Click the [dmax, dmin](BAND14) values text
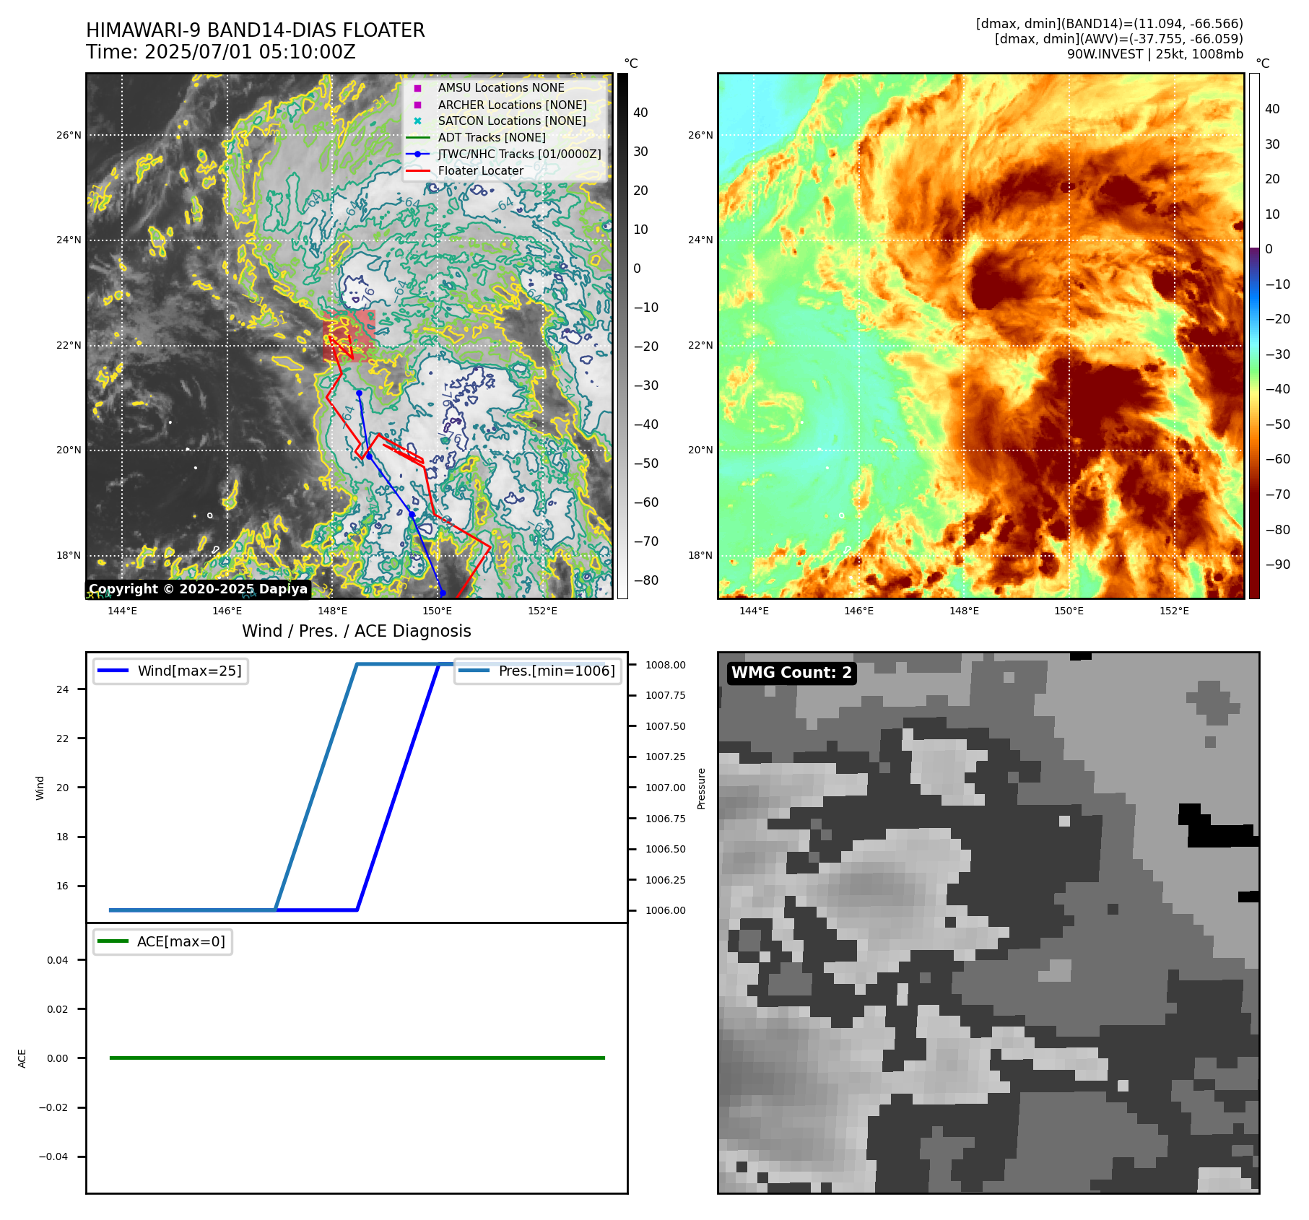Screen dimensions: 1309x1220 point(1109,24)
